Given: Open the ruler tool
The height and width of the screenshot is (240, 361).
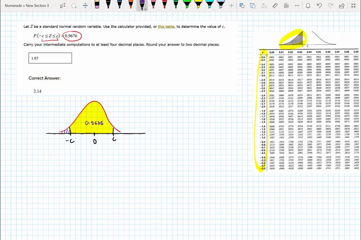Looking at the screenshot, I should pyautogui.click(x=275, y=5).
